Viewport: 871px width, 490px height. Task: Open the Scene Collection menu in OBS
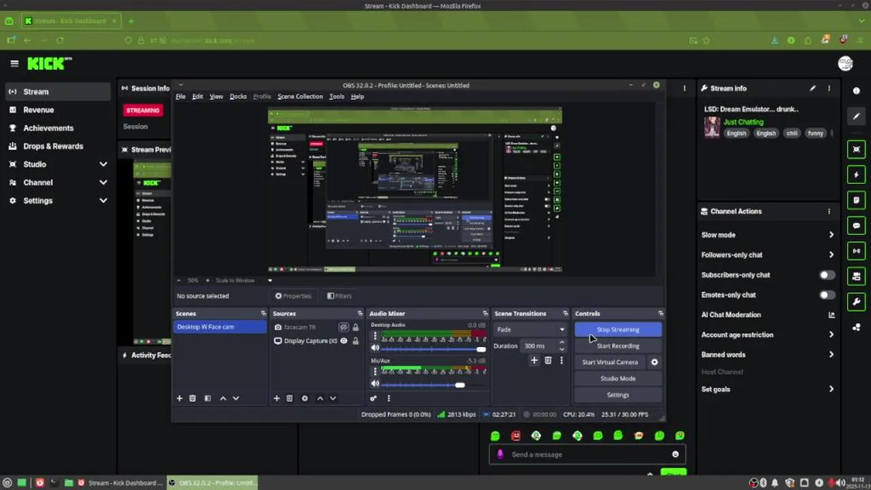[x=300, y=97]
